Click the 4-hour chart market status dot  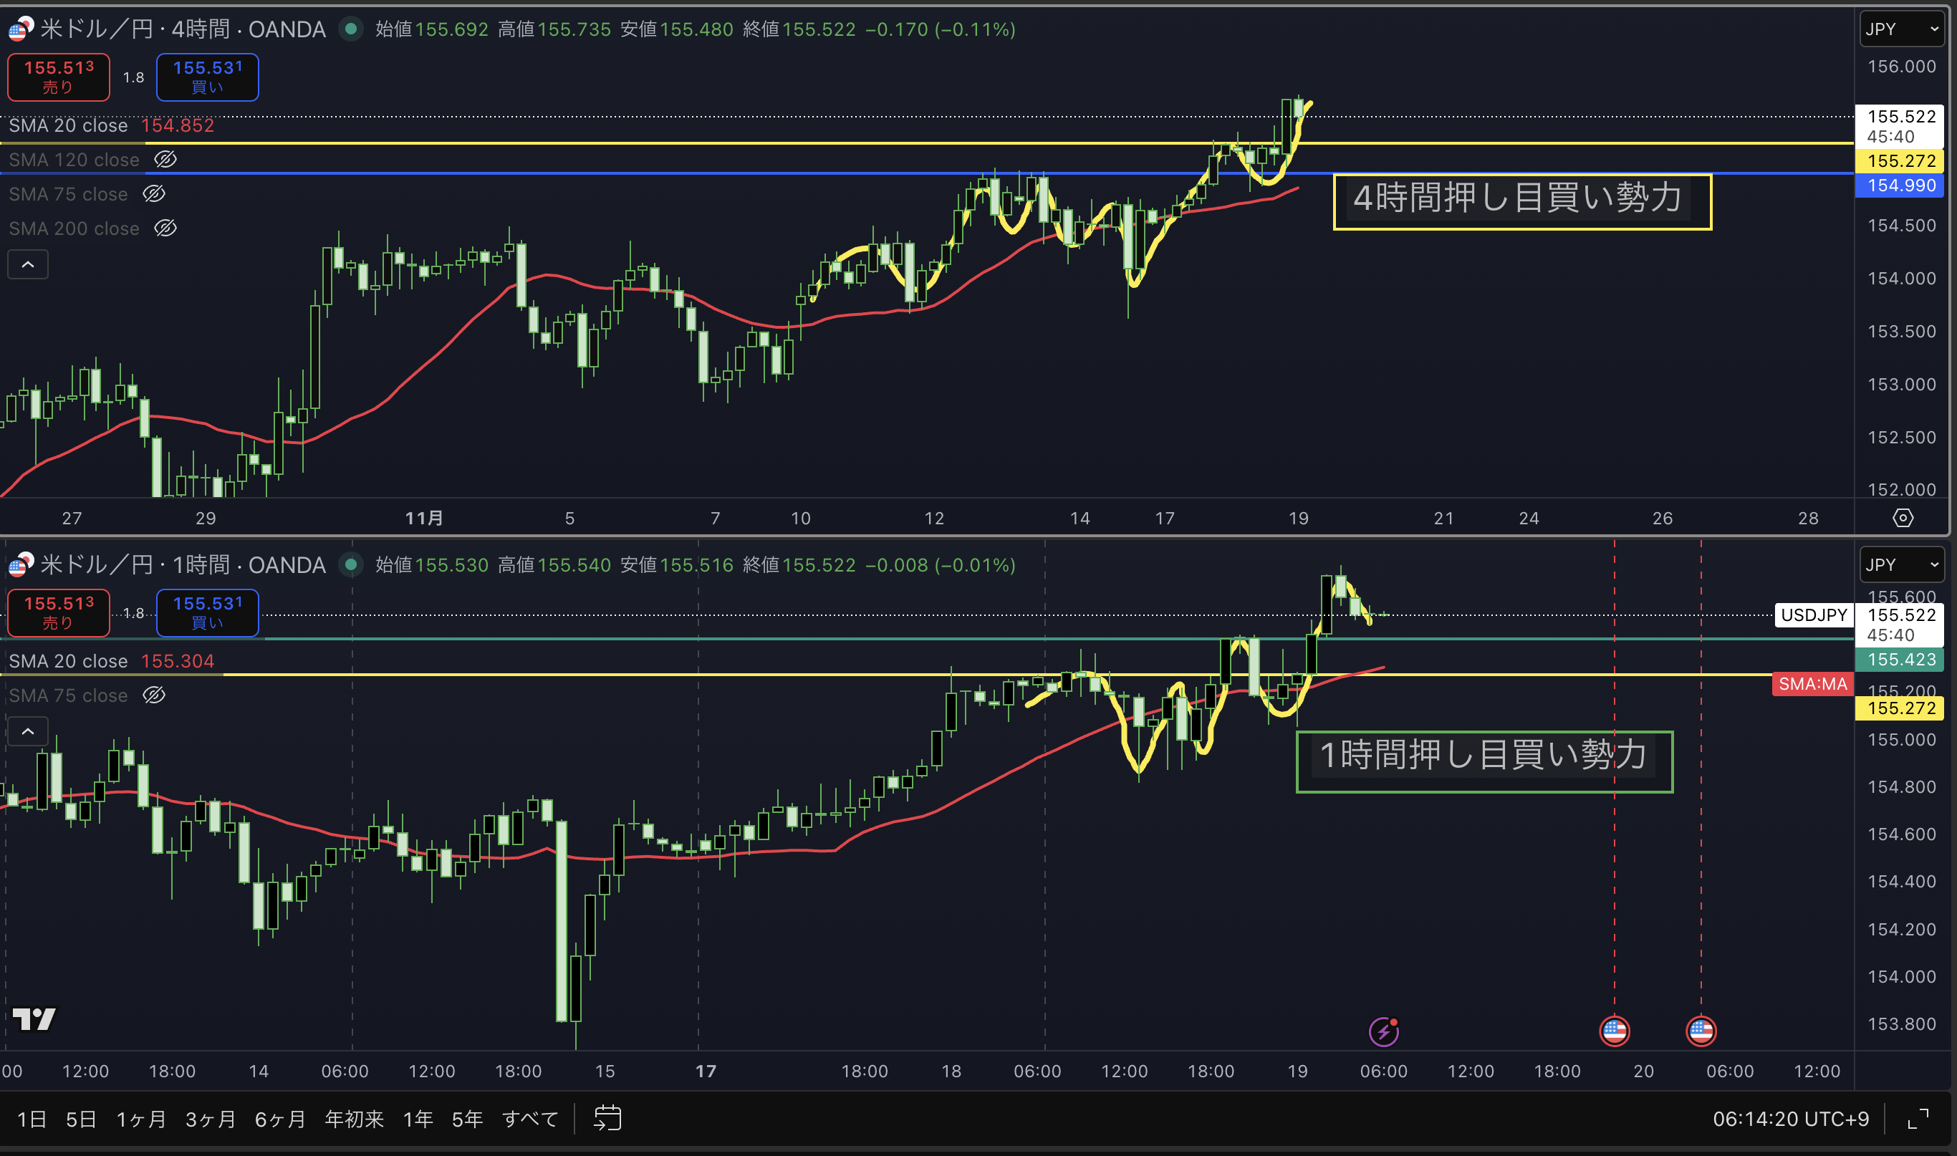coord(351,29)
